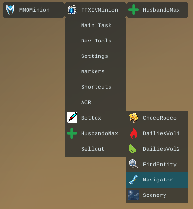
Task: Open HusbandoMax entry in the dropdown list
Action: (96, 133)
